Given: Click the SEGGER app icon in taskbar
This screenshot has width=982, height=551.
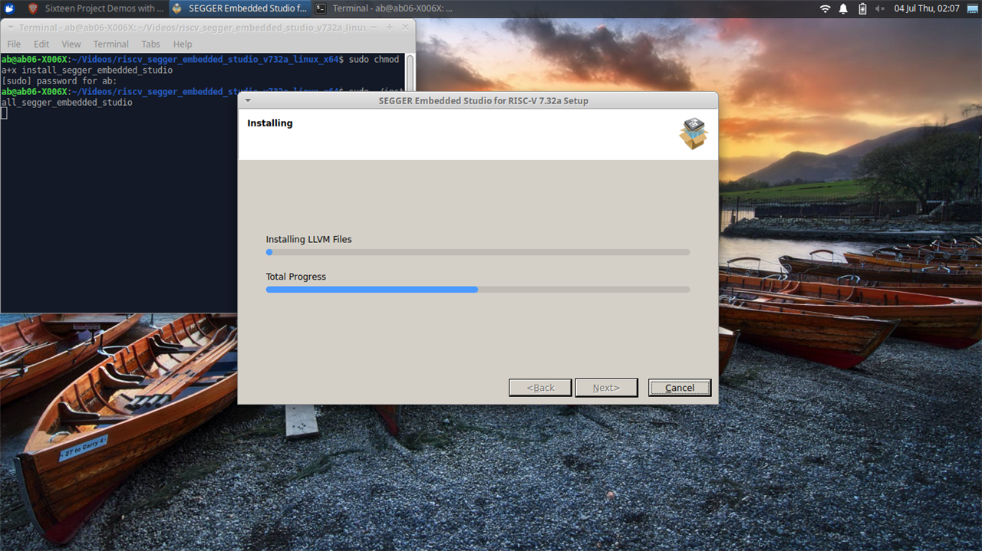Looking at the screenshot, I should point(176,8).
